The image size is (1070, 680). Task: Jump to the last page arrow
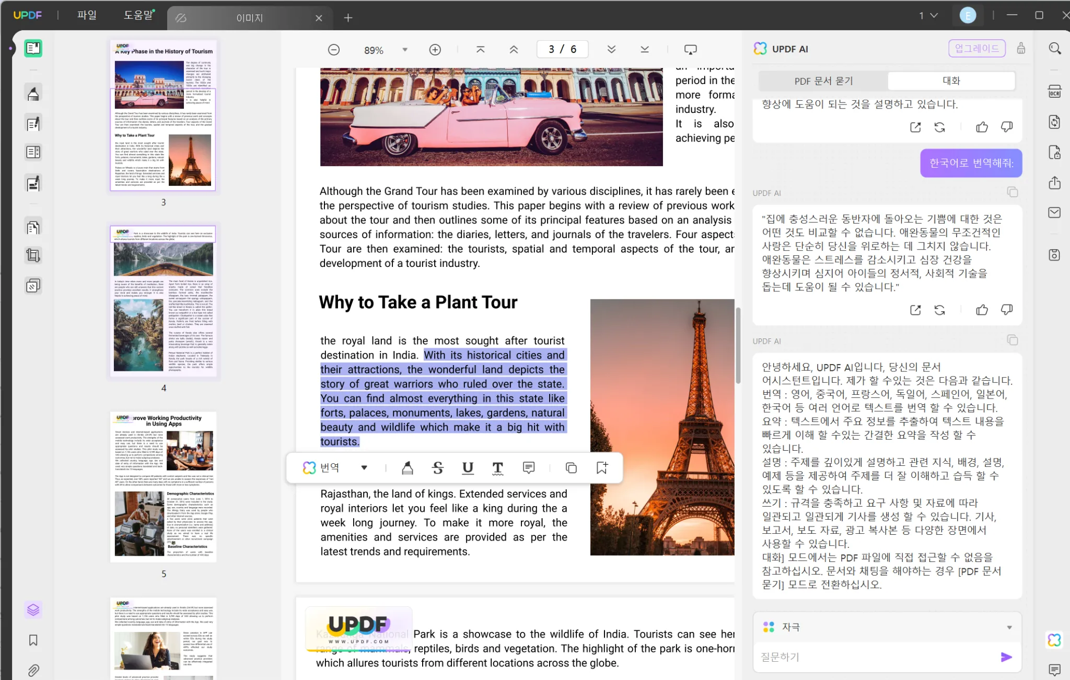click(x=645, y=50)
